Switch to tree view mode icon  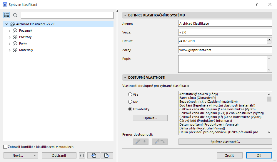point(6,15)
